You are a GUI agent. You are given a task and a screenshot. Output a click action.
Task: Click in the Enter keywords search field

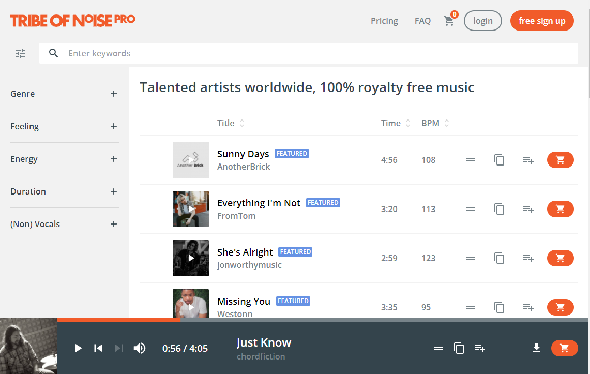[x=309, y=53]
